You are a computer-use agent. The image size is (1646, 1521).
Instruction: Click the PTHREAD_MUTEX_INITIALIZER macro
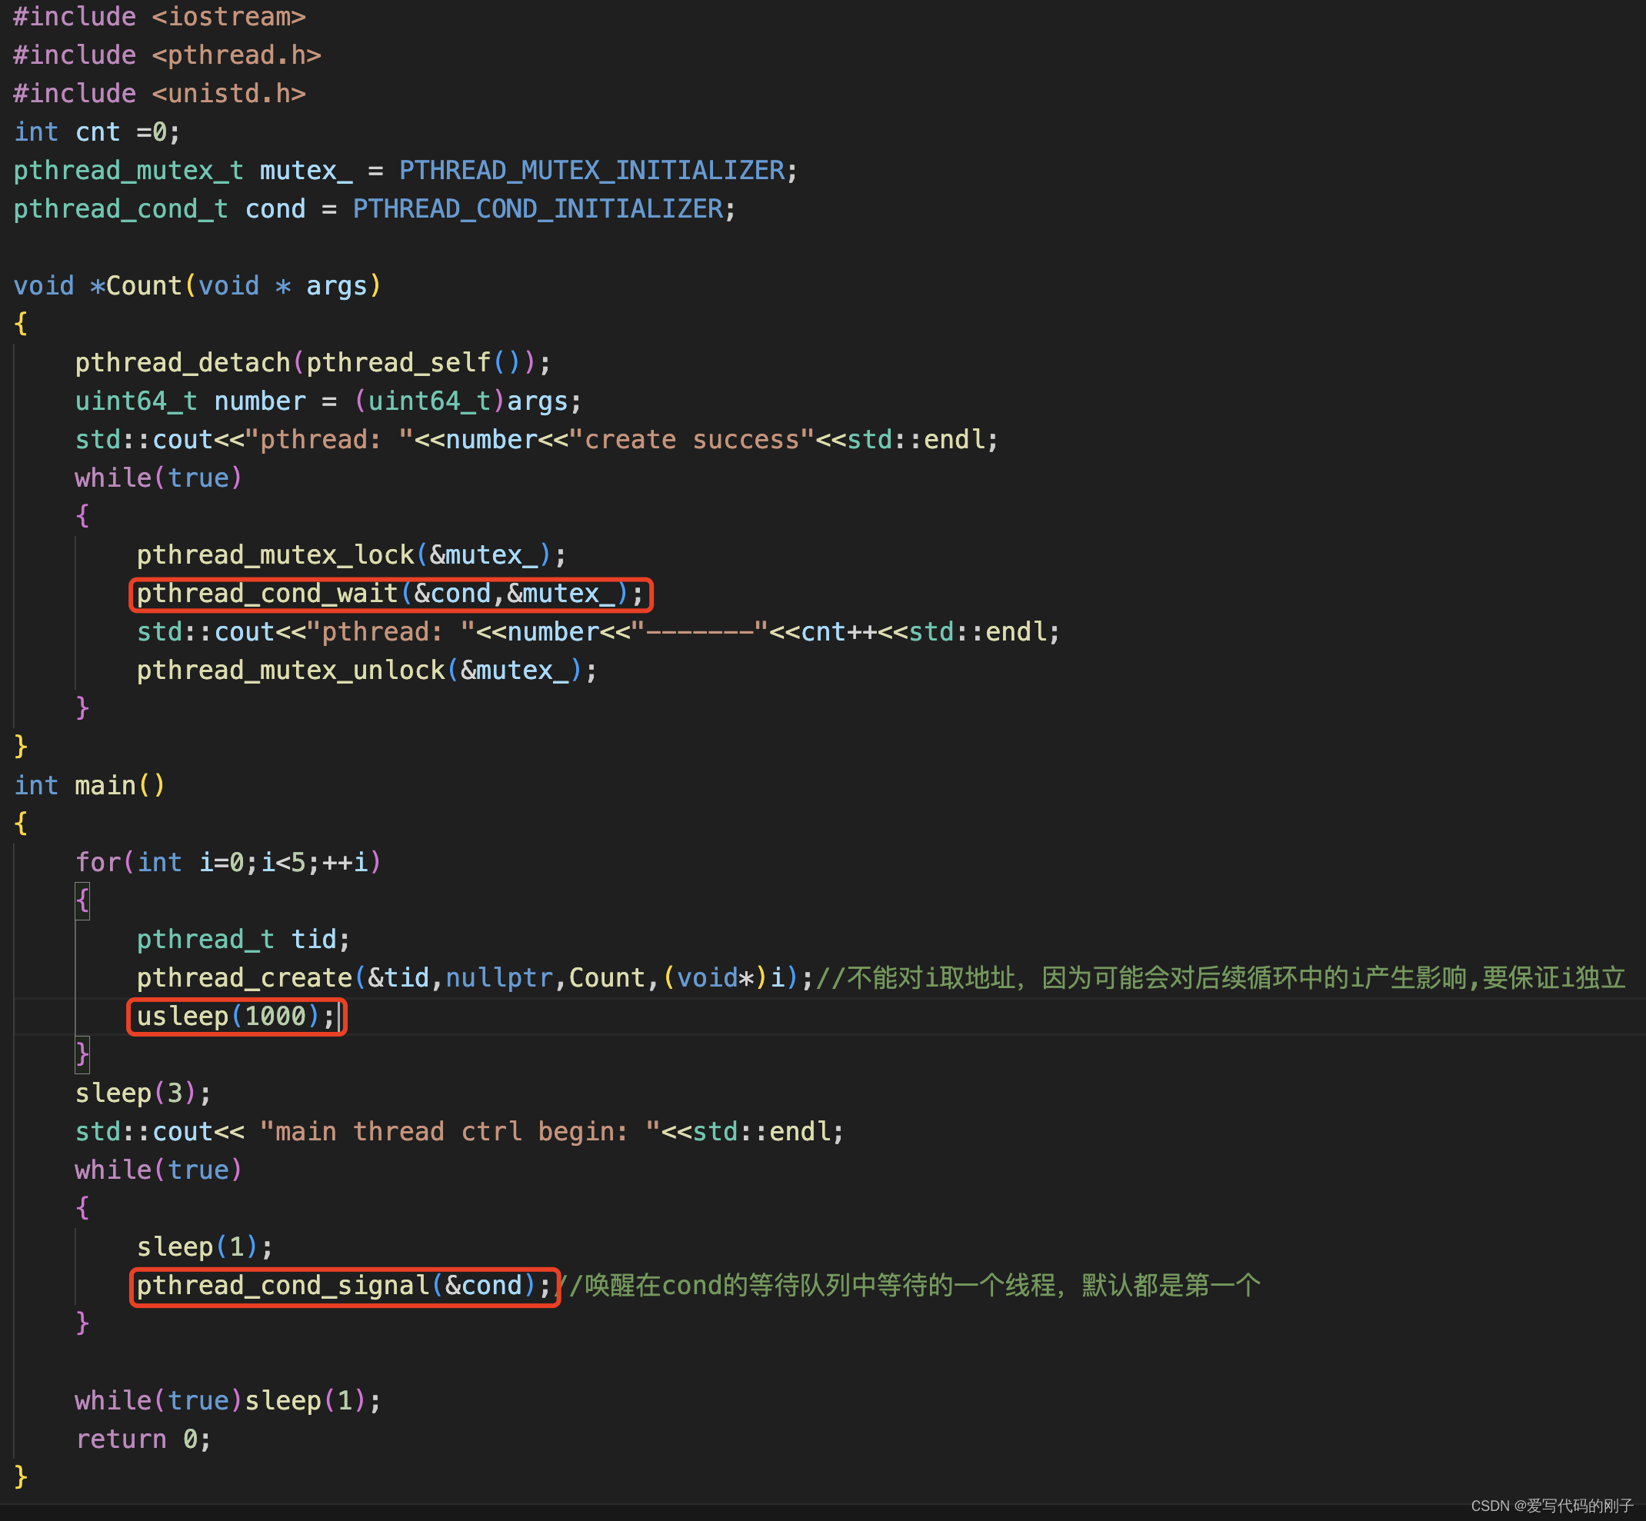click(591, 171)
